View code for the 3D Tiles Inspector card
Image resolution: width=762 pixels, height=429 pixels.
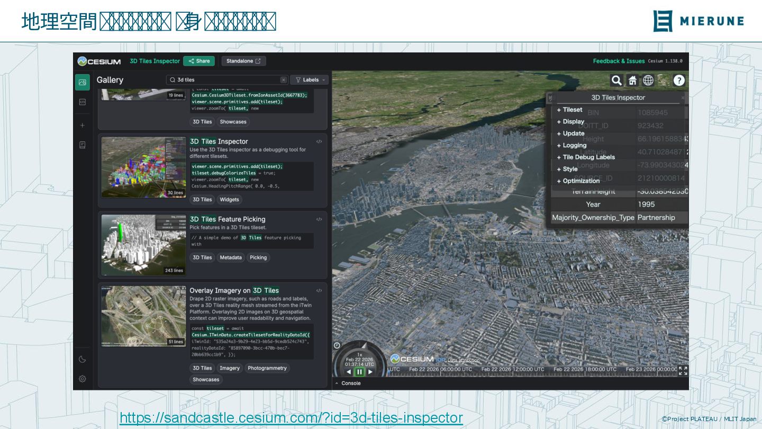click(319, 141)
